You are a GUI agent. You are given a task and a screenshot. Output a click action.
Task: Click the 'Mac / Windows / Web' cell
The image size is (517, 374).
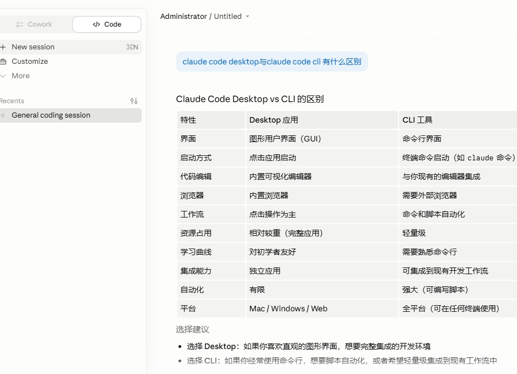(x=322, y=309)
